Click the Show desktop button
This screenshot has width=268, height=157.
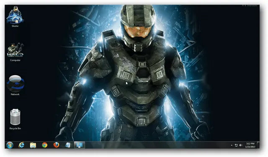258,145
